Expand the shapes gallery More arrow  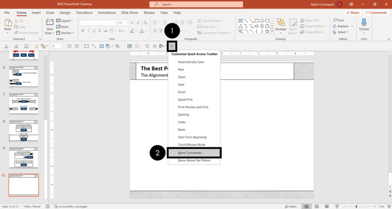tap(272, 31)
